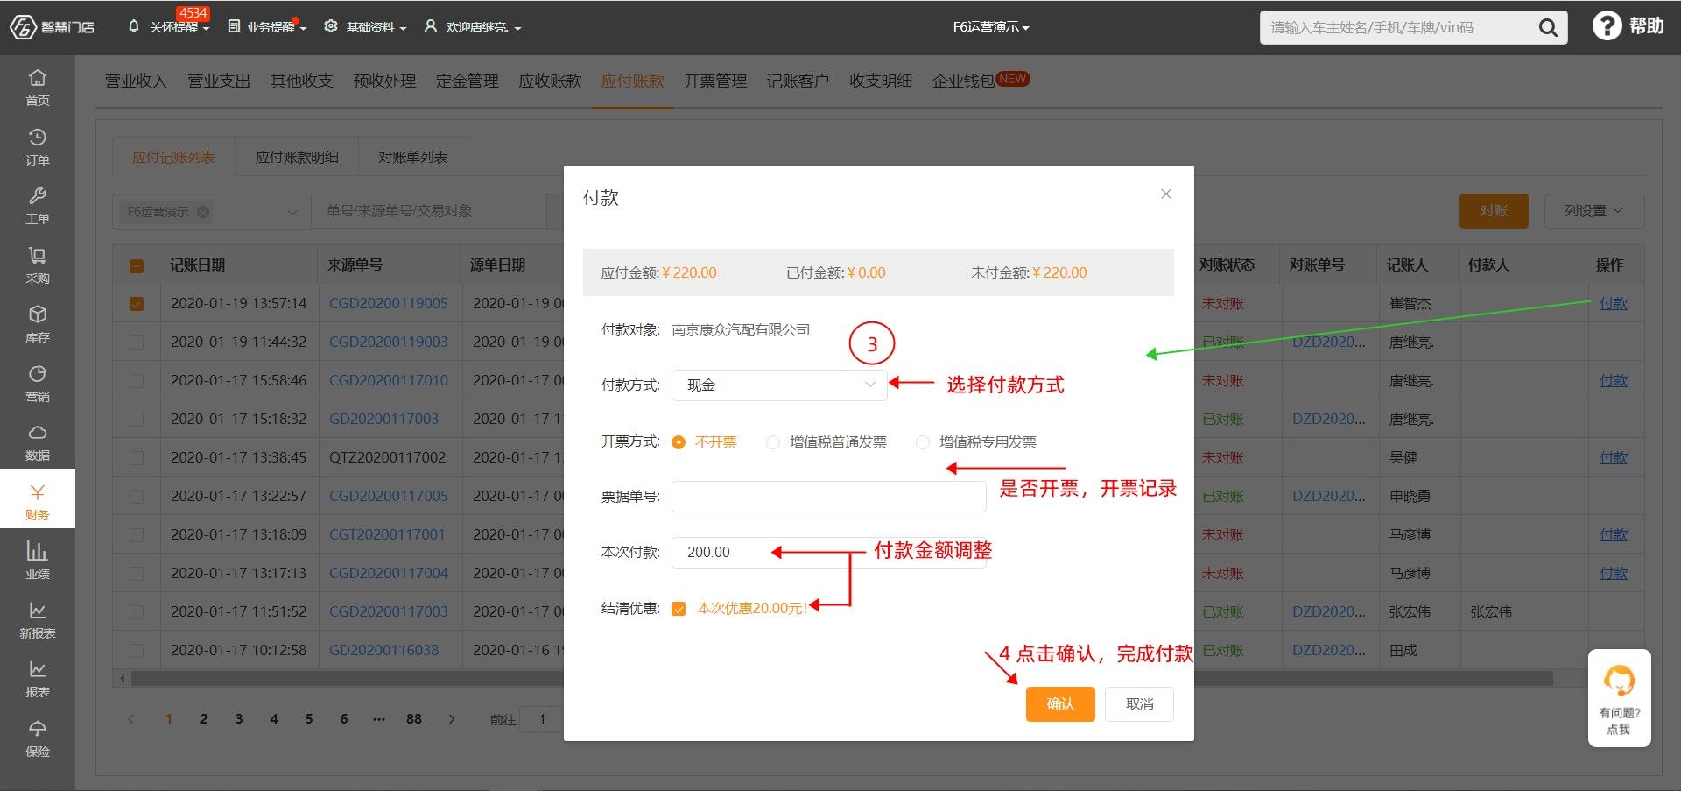Image resolution: width=1681 pixels, height=791 pixels.
Task: Open the 关怀提醒 dropdown menu
Action: 169,27
